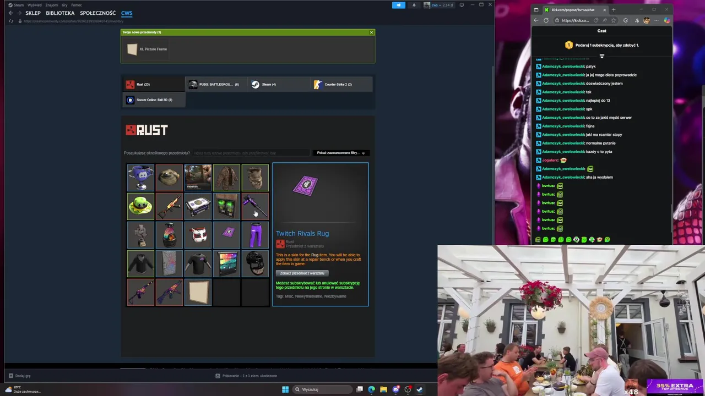Refresh the Kick chat browser page
The image size is (705, 396).
pos(546,20)
